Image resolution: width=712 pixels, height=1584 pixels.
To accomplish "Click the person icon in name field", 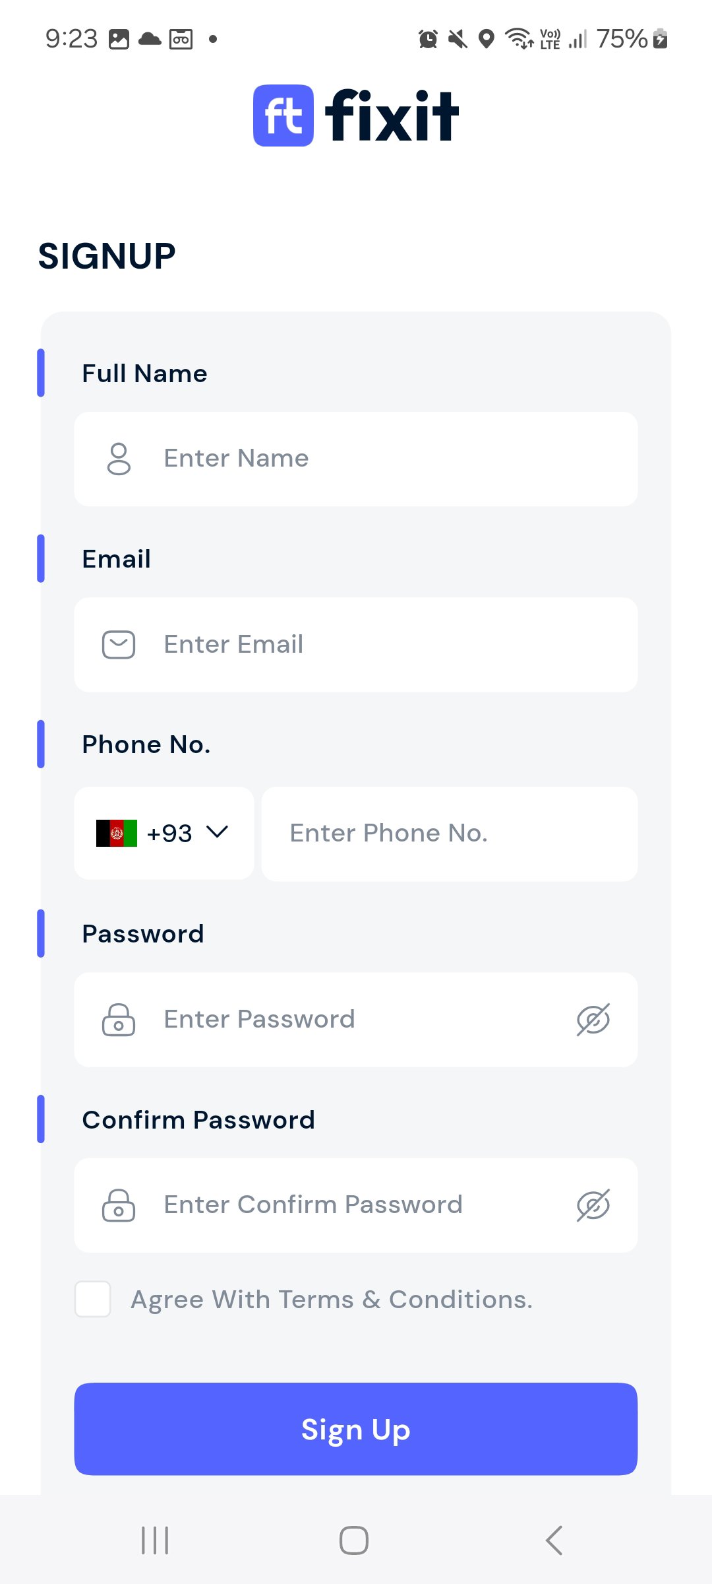I will tap(119, 459).
